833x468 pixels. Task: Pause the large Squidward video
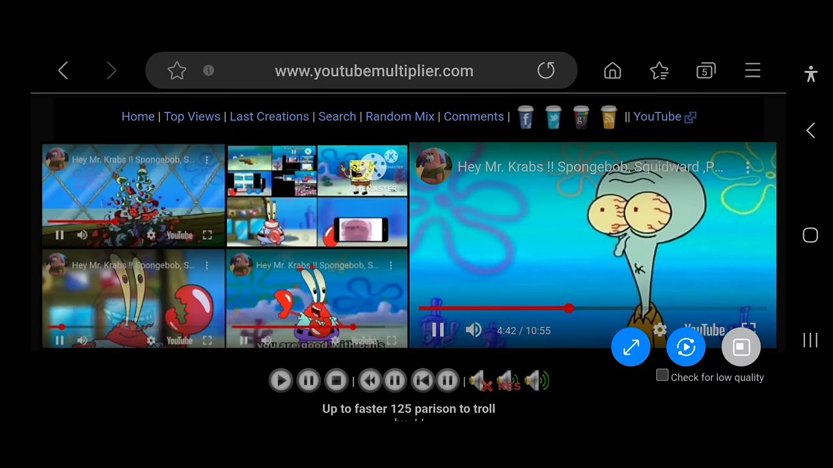(x=438, y=330)
